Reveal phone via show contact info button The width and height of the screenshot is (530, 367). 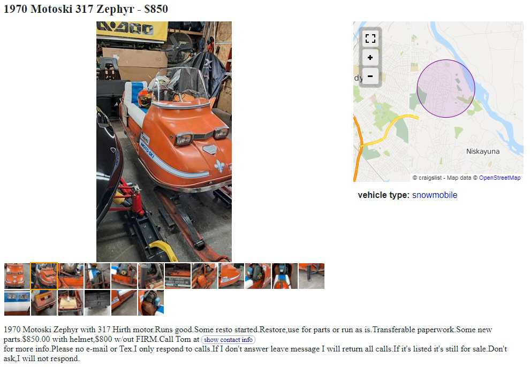coord(228,339)
